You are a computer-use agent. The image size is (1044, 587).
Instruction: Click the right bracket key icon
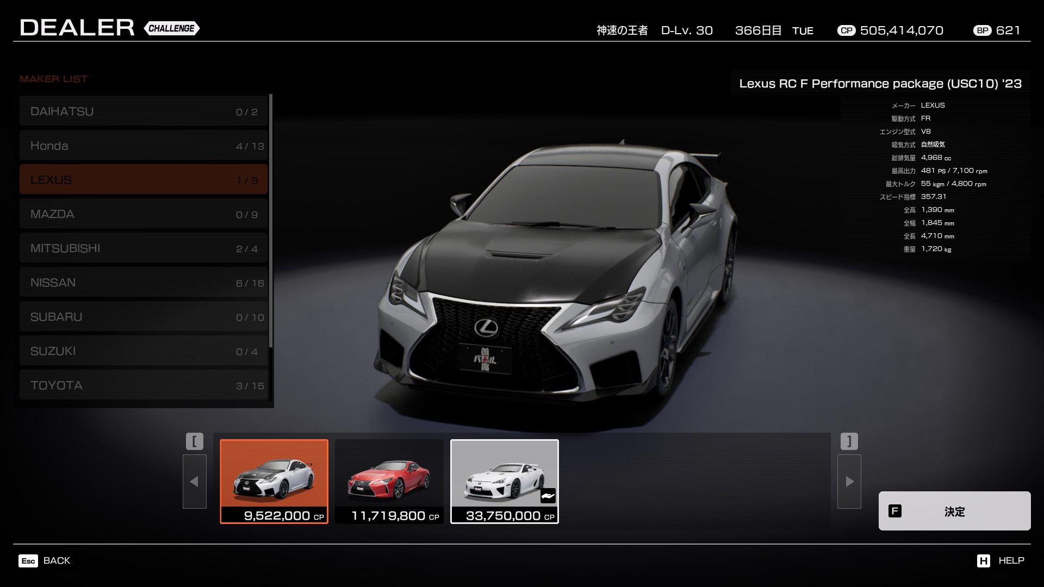(x=849, y=441)
